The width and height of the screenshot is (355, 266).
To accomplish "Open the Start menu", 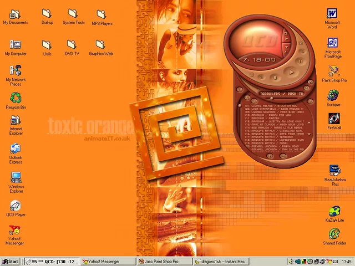I will point(10,262).
